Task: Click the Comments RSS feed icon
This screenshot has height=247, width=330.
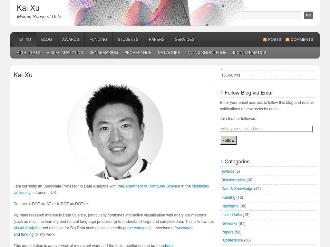Action: click(x=287, y=40)
